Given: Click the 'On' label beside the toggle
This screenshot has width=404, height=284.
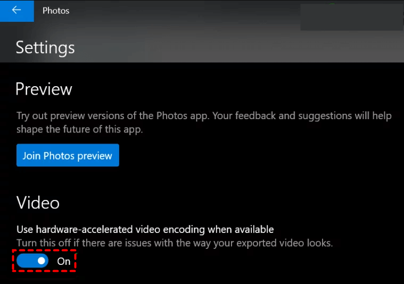Looking at the screenshot, I should pyautogui.click(x=64, y=261).
